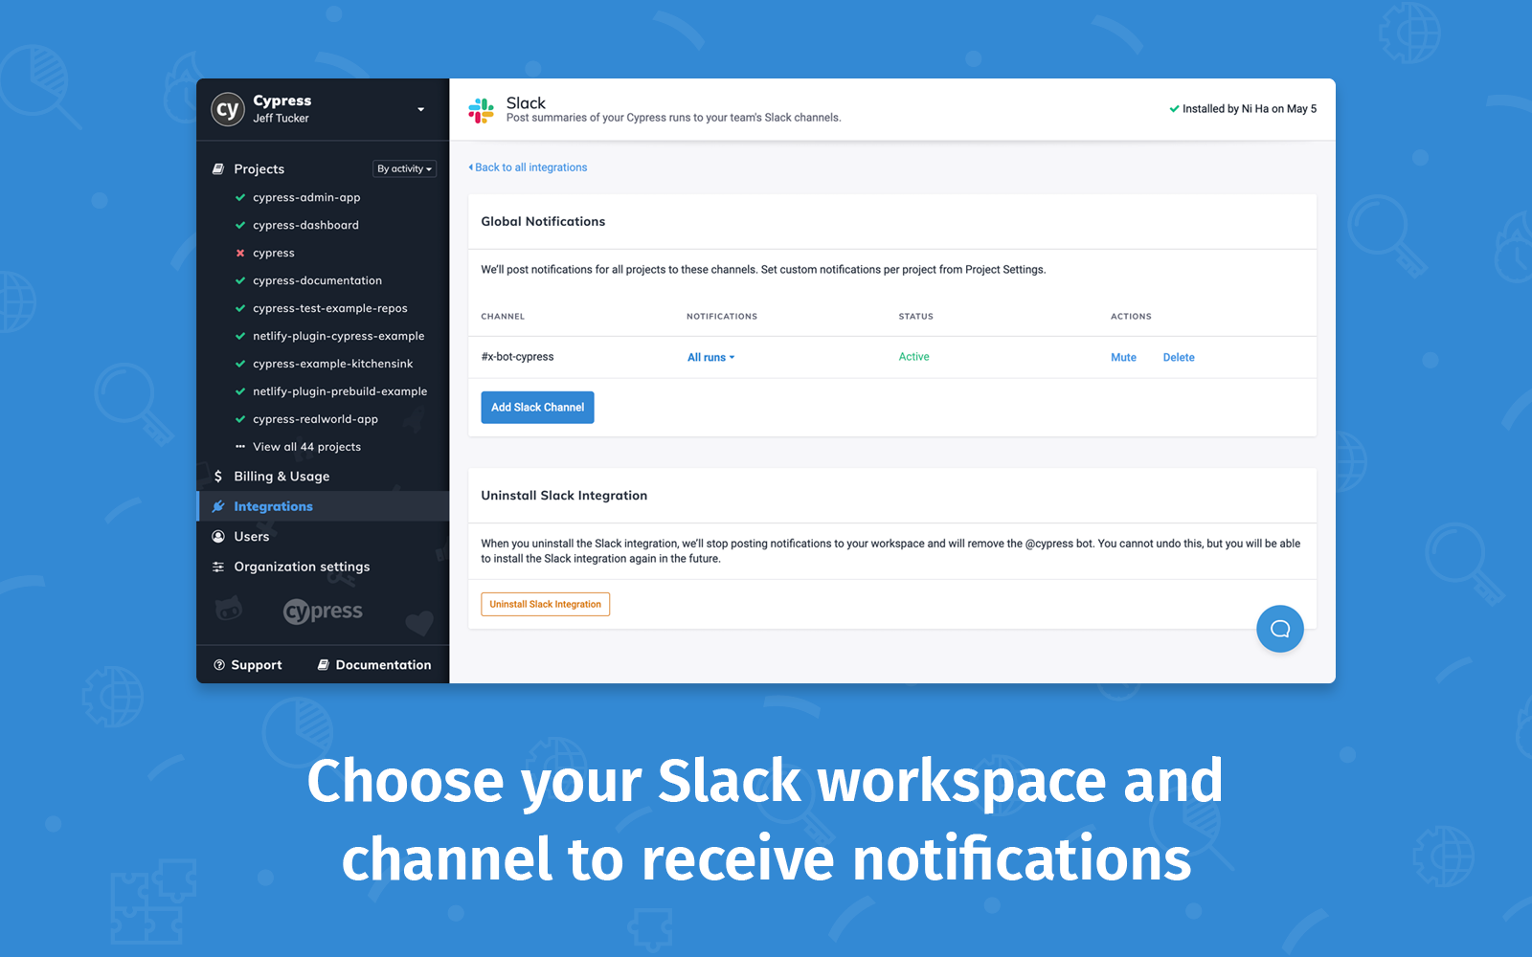
Task: Click the green check icon for cypress-admin-app
Action: (240, 198)
